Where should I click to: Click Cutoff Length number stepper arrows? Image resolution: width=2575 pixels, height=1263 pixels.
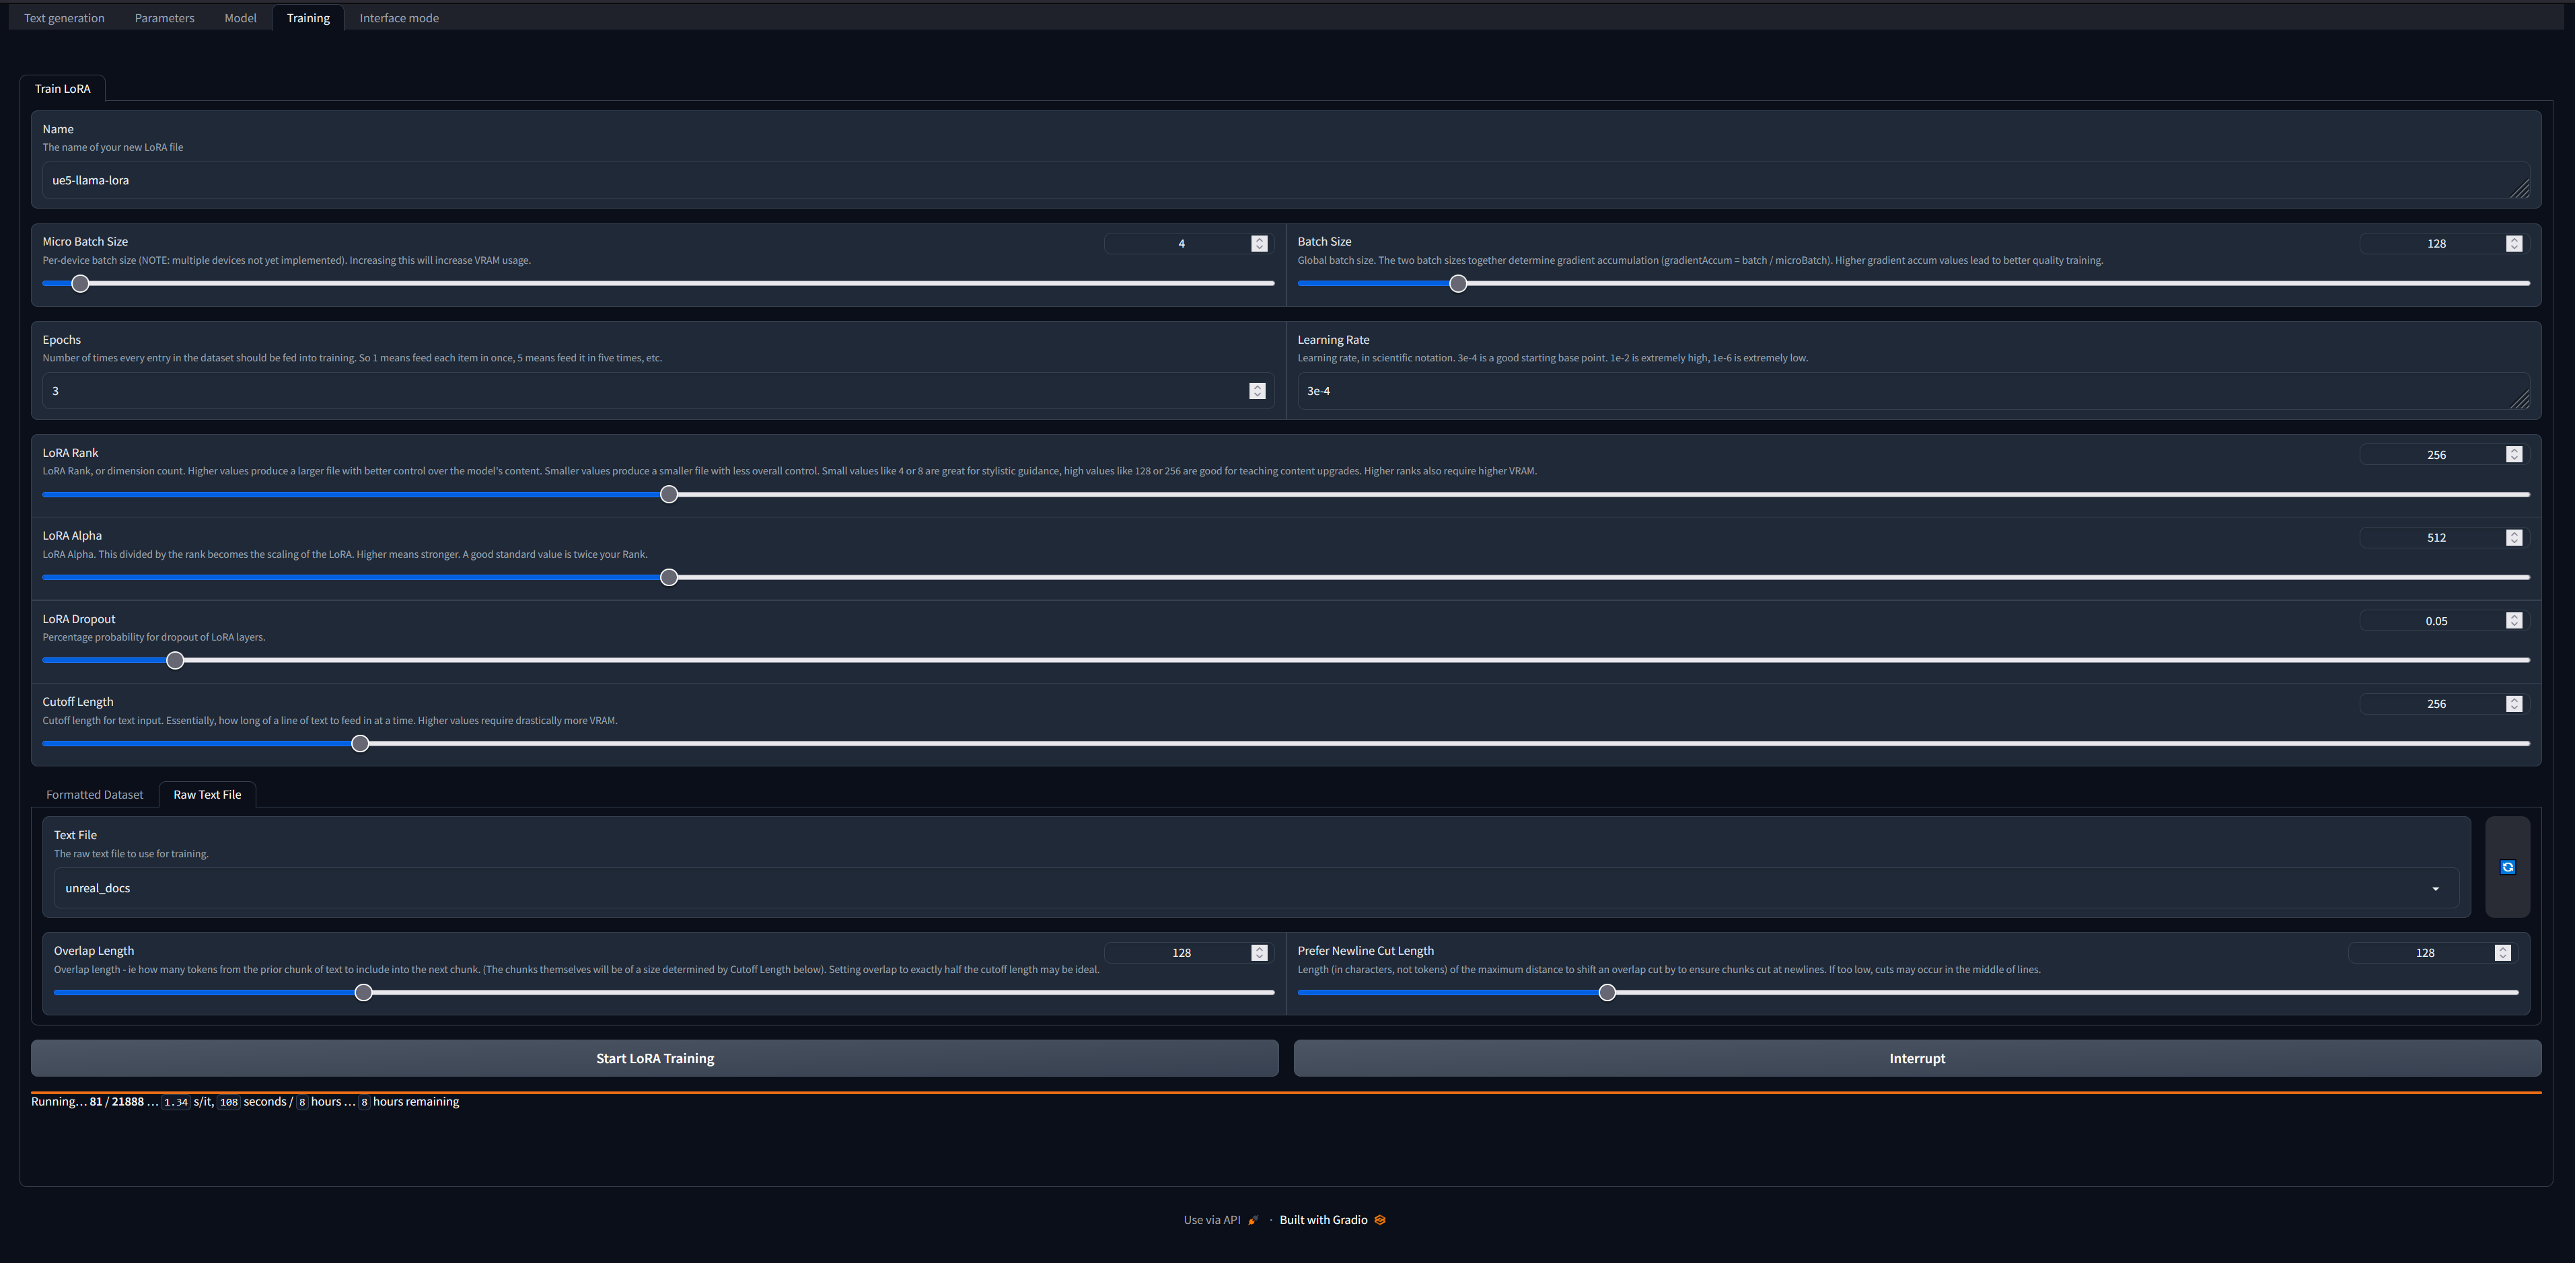pos(2513,704)
